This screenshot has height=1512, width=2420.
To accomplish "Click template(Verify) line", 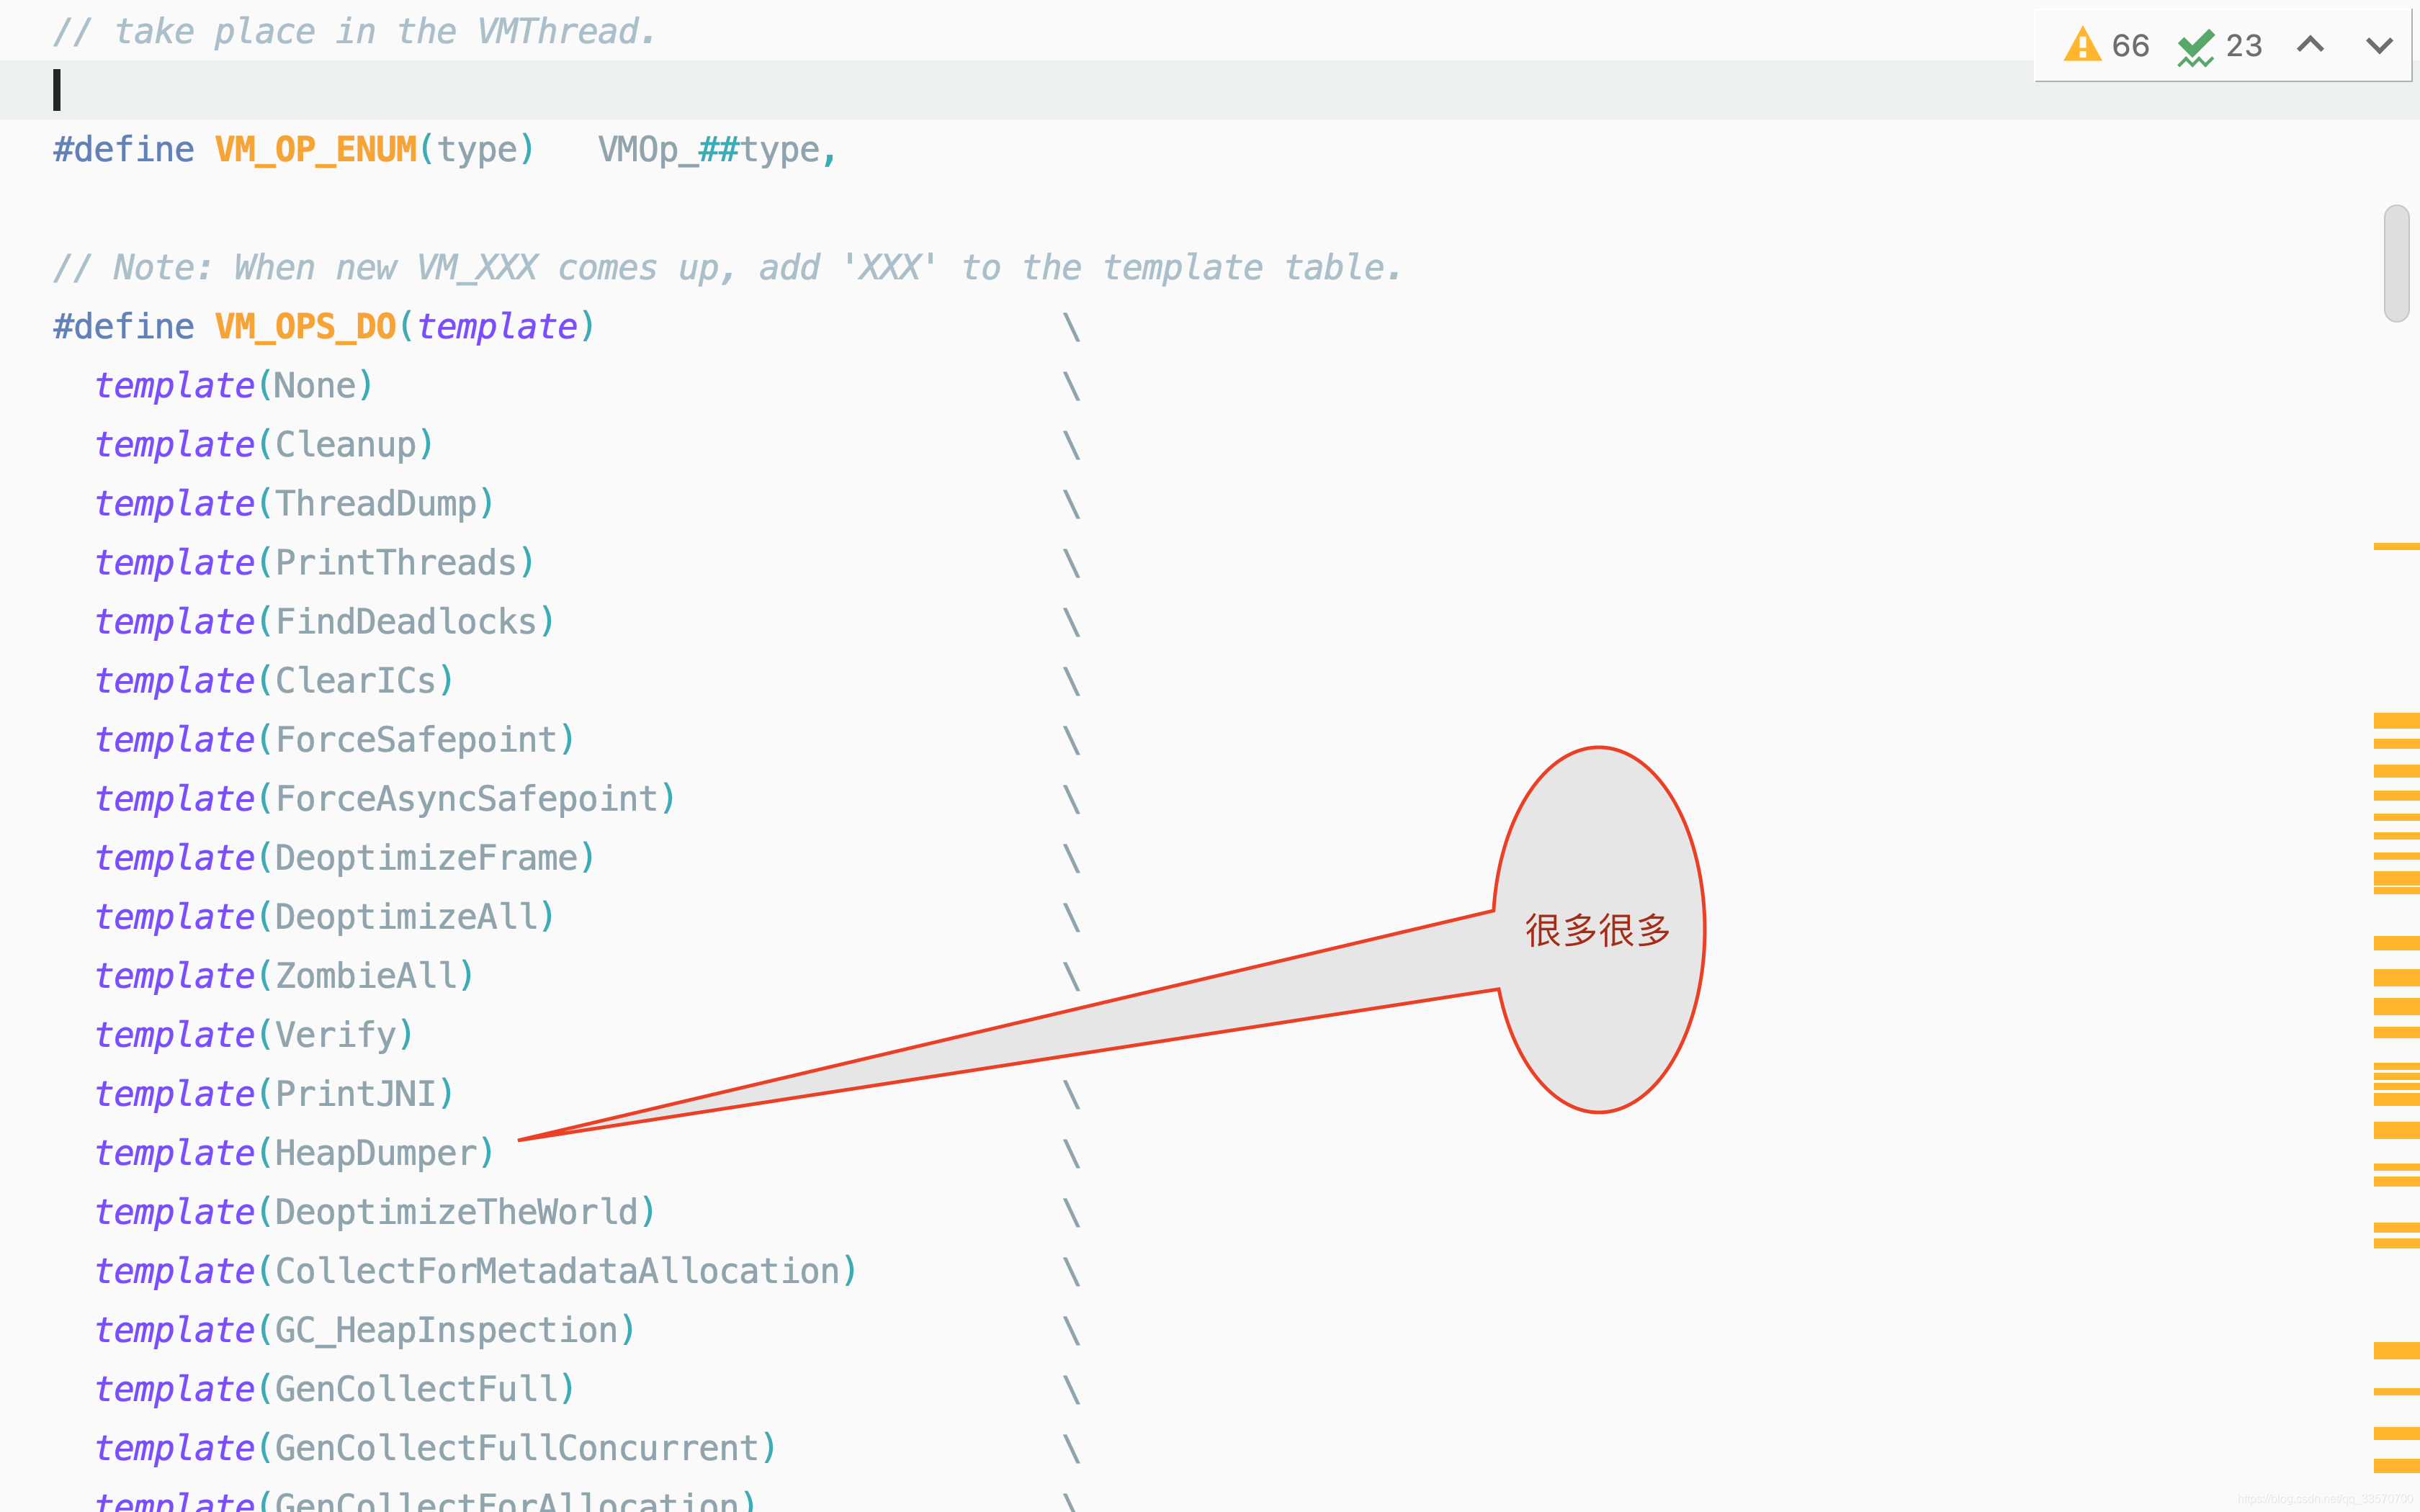I will 254,1035.
